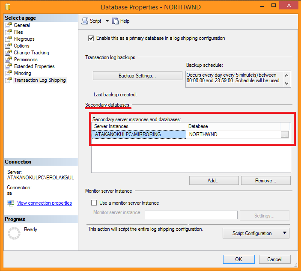The image size is (301, 271).
Task: Uncheck Enable this as a primary database
Action: point(91,38)
